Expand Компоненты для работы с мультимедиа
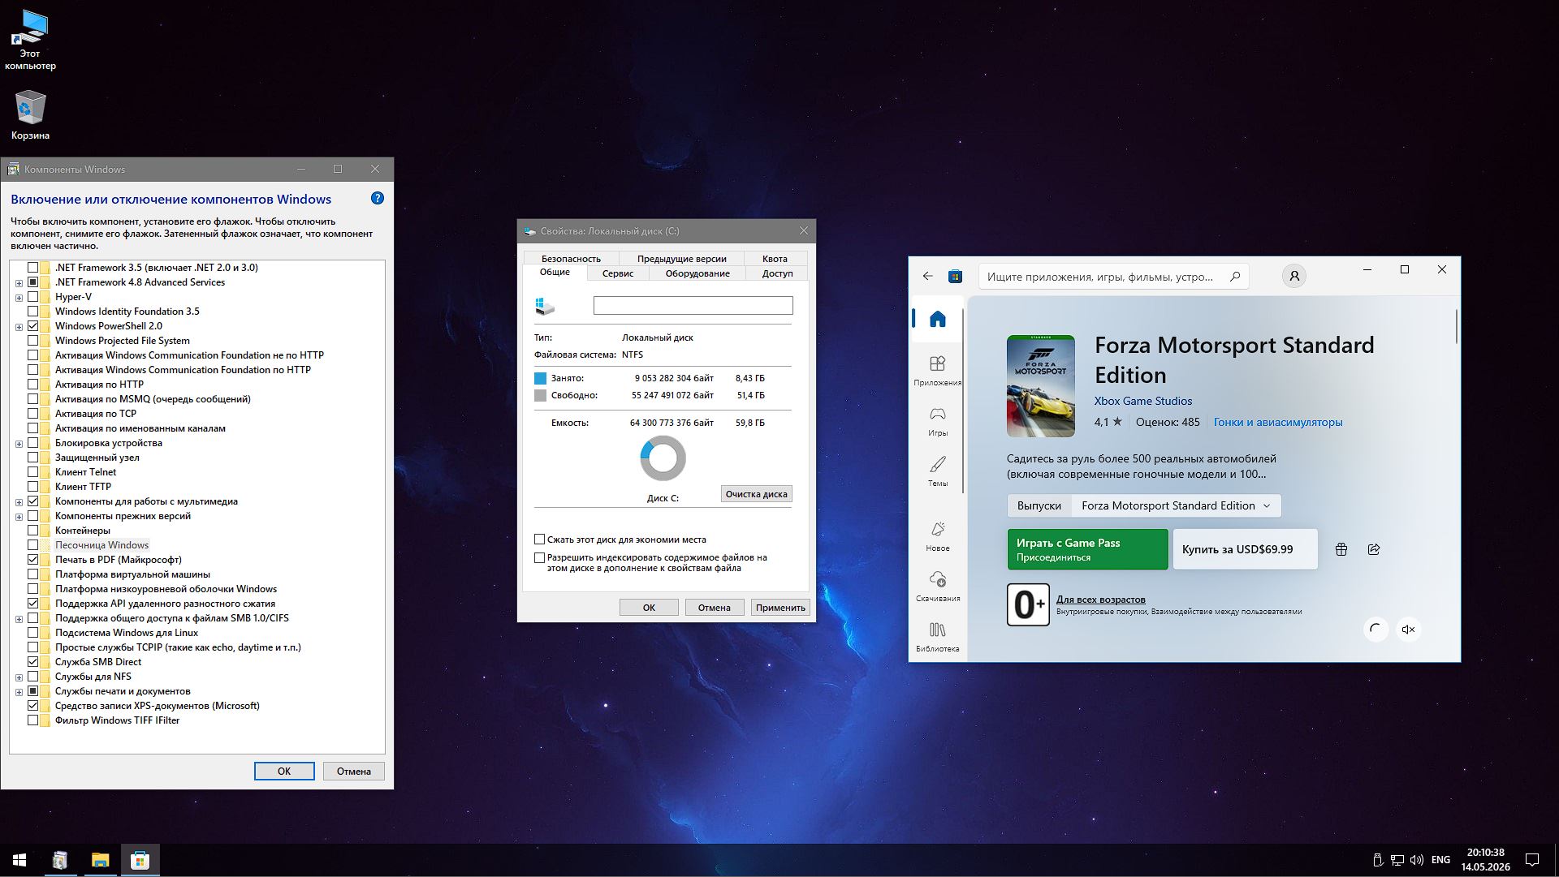The image size is (1559, 877). 19,502
